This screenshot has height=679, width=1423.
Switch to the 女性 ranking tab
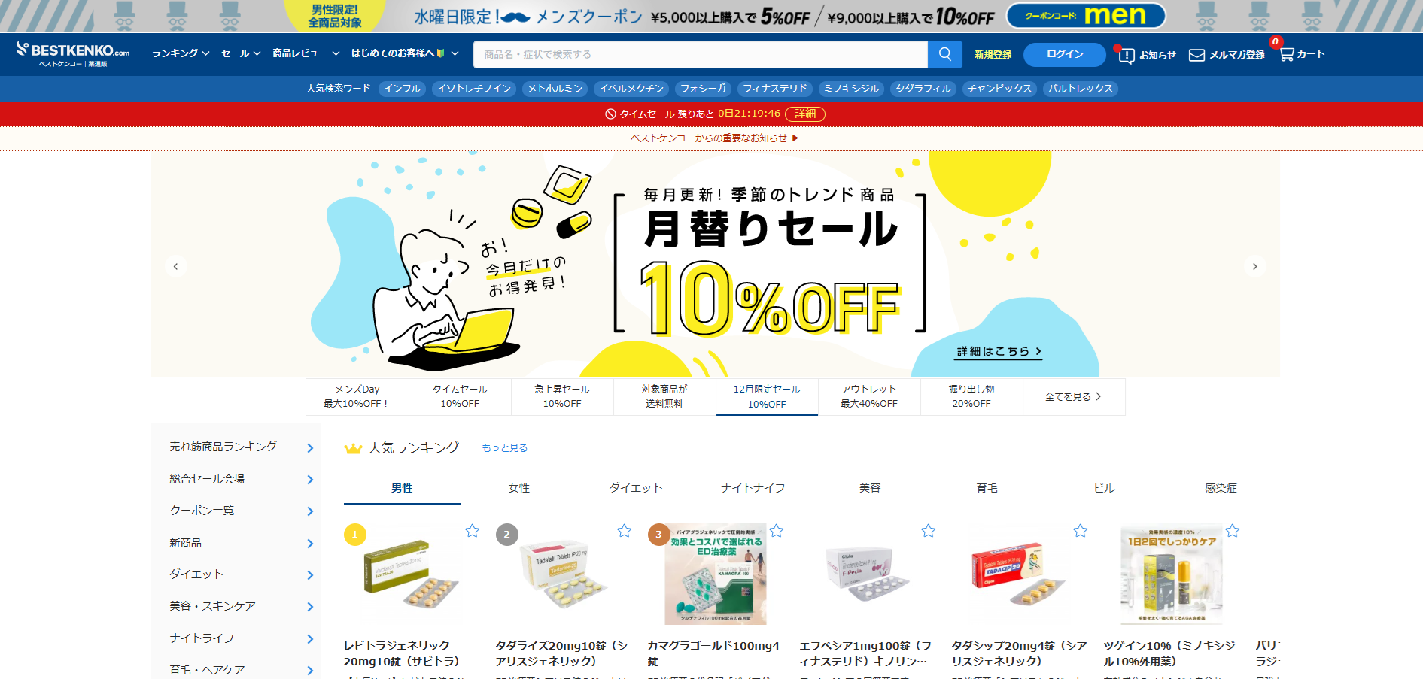(519, 488)
